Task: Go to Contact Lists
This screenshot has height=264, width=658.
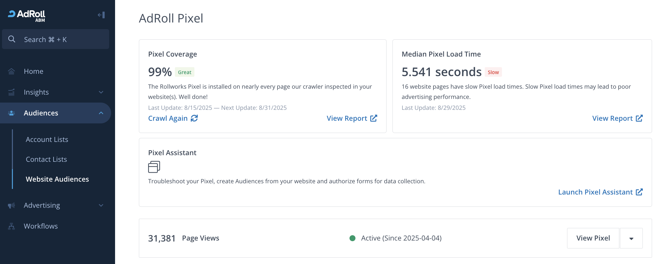Action: [x=46, y=159]
